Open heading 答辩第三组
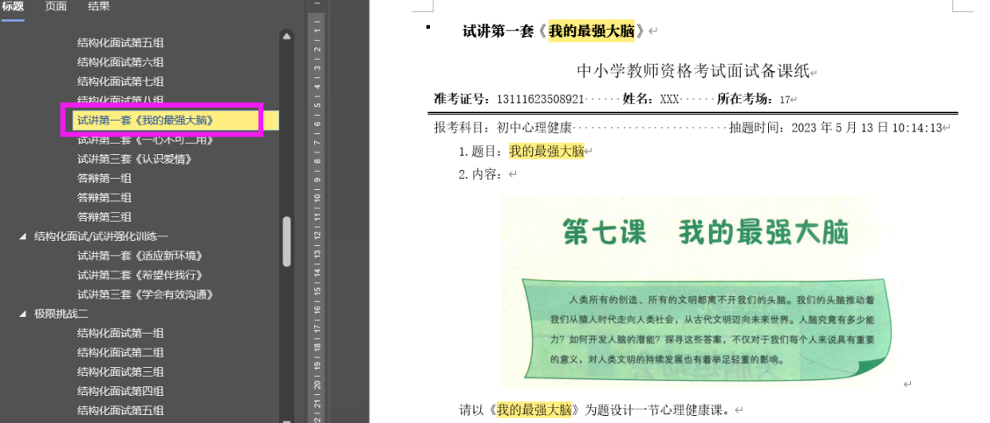 coord(104,217)
